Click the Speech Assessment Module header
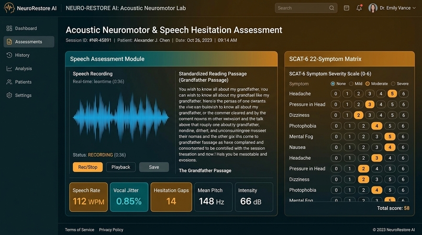The image size is (422, 235). point(171,59)
